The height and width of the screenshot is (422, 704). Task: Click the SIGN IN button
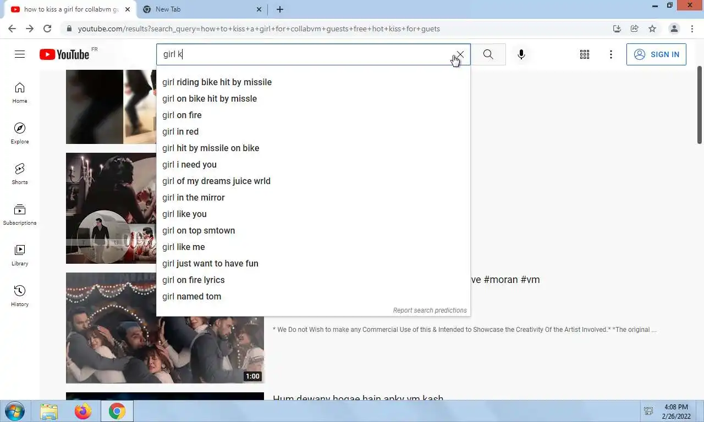pyautogui.click(x=656, y=54)
